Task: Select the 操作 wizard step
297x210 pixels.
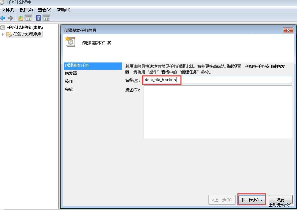Action: (x=69, y=81)
